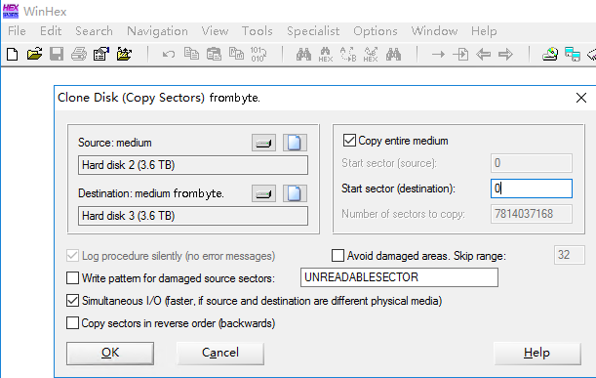Uncheck Copy entire medium
596x378 pixels.
[349, 141]
